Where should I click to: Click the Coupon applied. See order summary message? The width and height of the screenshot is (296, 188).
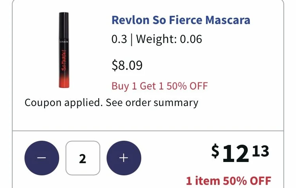tap(111, 103)
